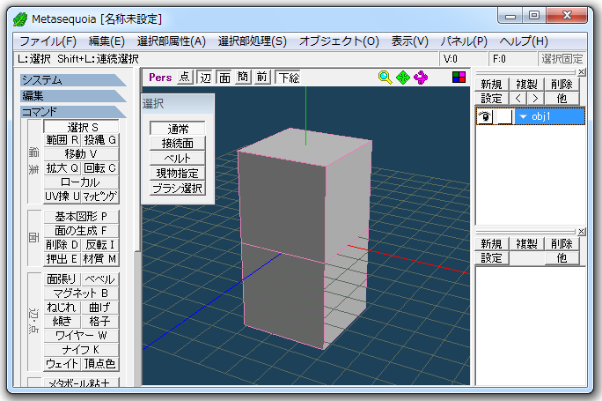Select the 反転 I command
Screen dimensions: 602x401
point(99,245)
